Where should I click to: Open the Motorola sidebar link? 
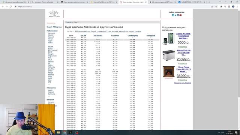point(51,67)
